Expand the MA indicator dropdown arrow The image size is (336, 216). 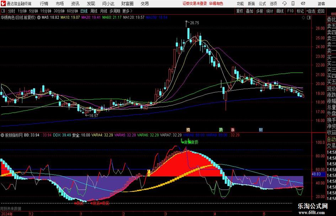pyautogui.click(x=39, y=17)
